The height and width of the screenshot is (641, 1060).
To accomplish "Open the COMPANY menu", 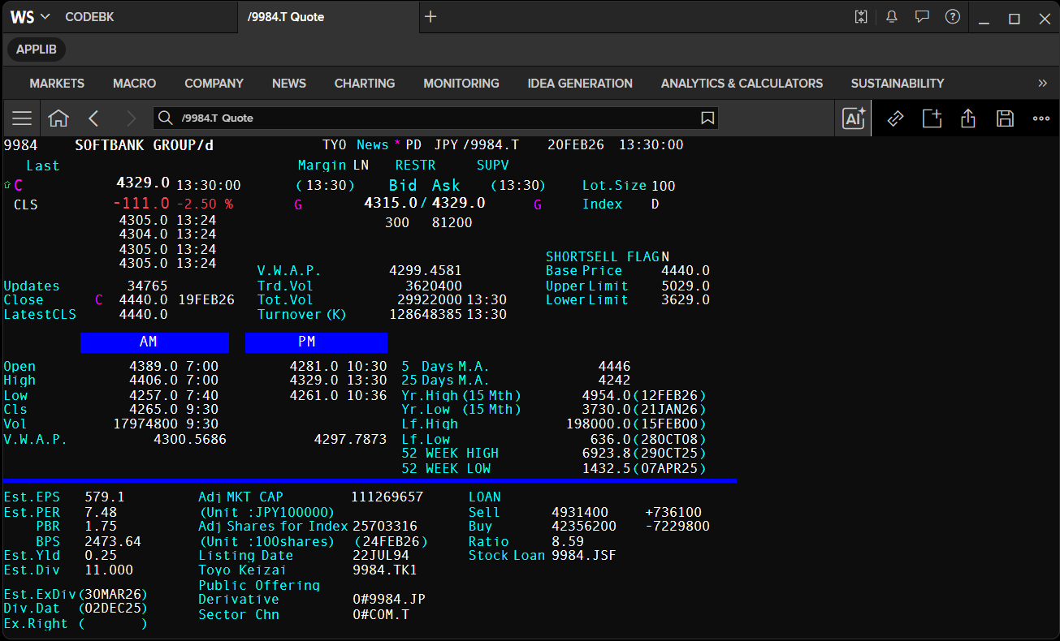I will (x=214, y=84).
